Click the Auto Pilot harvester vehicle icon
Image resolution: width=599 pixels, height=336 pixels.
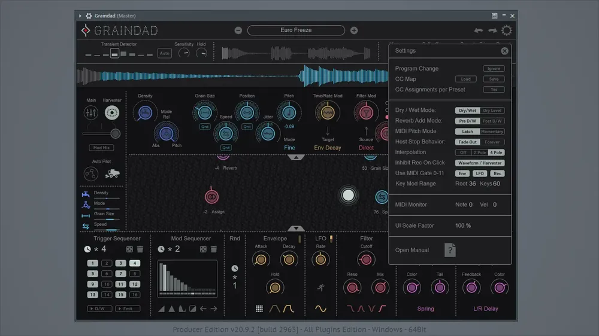(113, 173)
